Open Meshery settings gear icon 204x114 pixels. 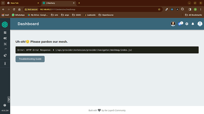click(187, 24)
